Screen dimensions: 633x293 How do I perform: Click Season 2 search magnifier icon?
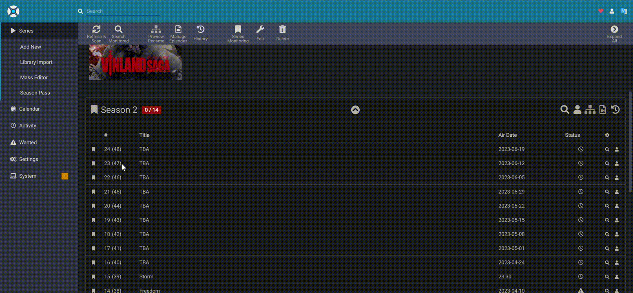[x=564, y=109]
